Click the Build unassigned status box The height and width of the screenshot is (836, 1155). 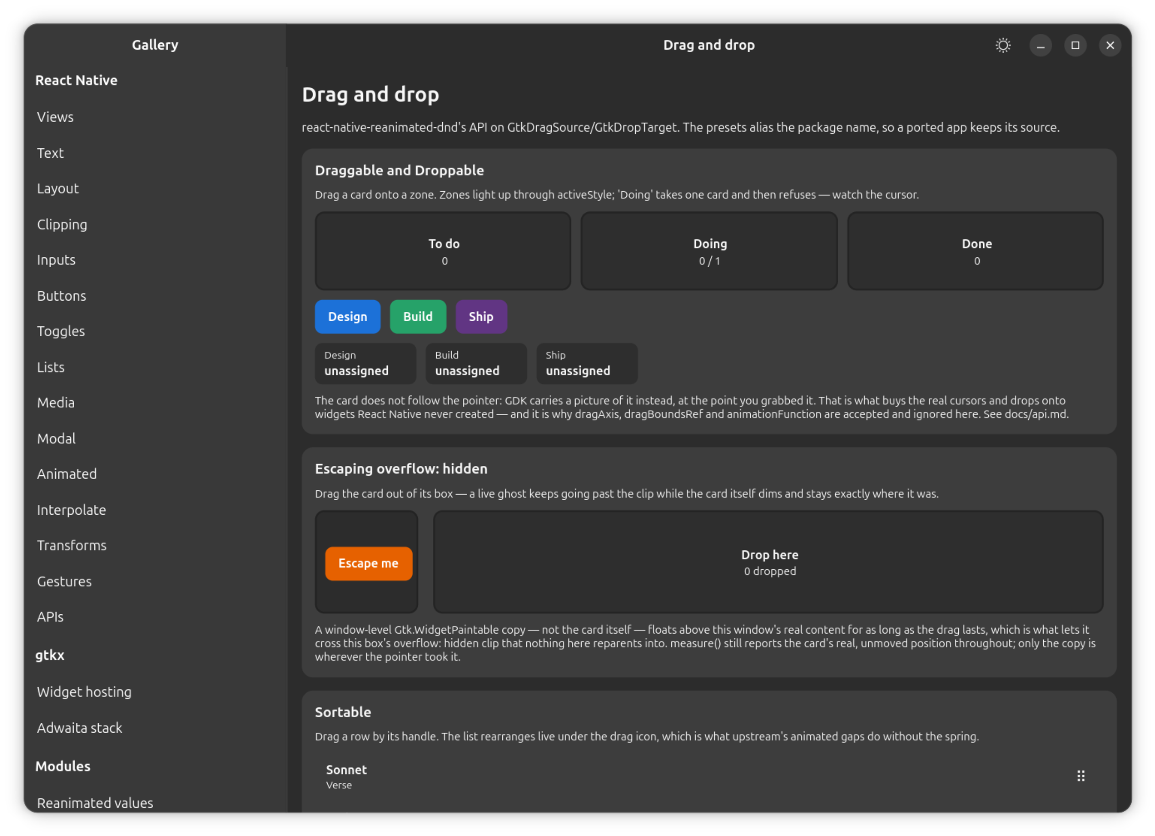476,363
